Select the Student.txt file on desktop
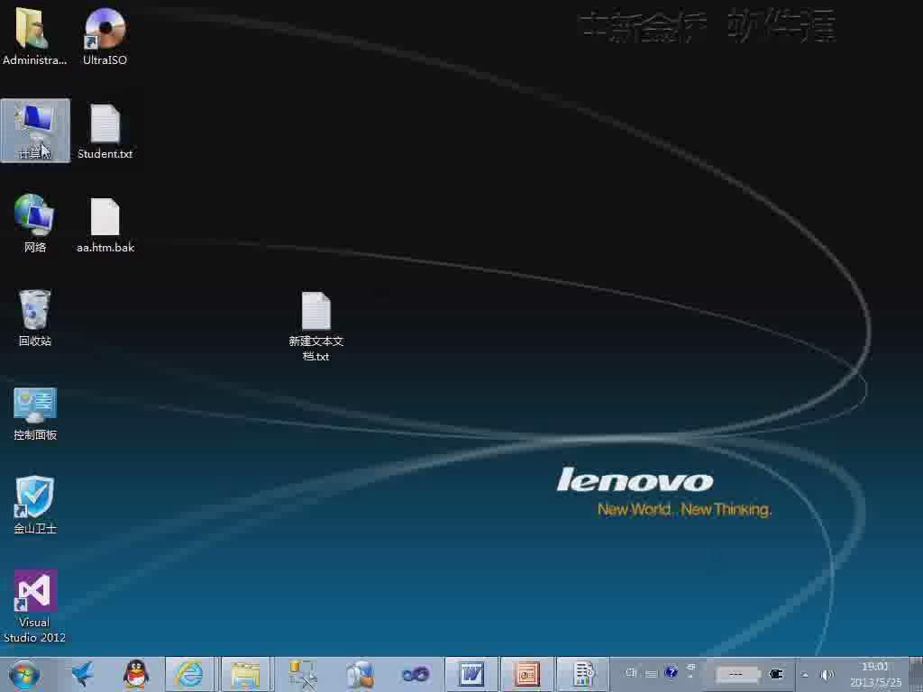Viewport: 923px width, 692px height. (x=105, y=131)
